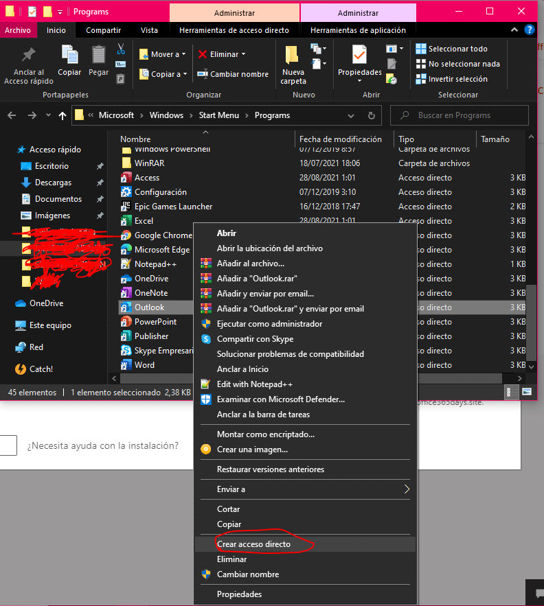Open Descargas in quick access
544x606 pixels.
tap(53, 183)
